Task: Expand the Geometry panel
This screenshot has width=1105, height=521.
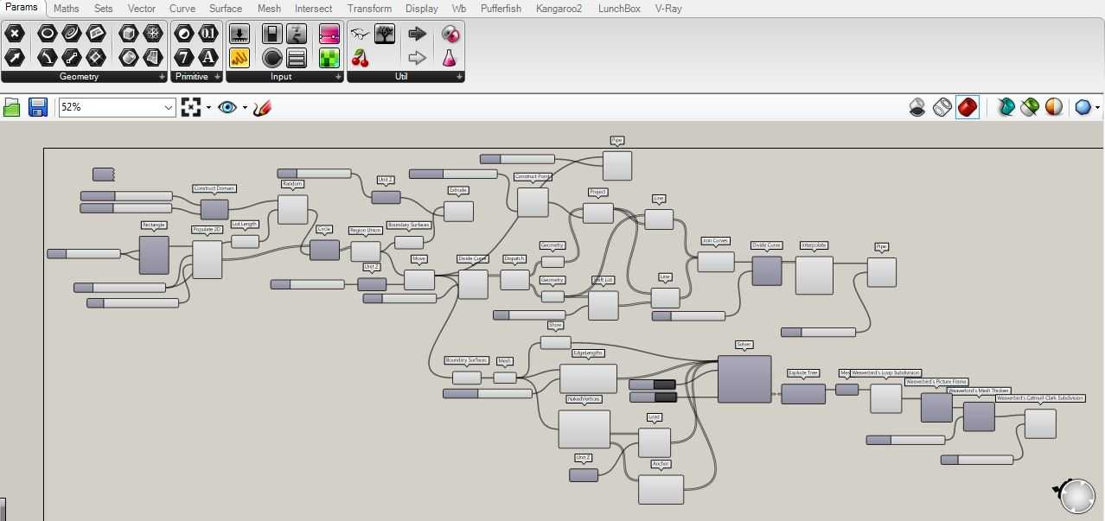Action: click(161, 77)
